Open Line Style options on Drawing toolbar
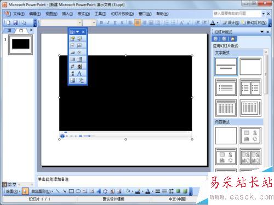 158,191
